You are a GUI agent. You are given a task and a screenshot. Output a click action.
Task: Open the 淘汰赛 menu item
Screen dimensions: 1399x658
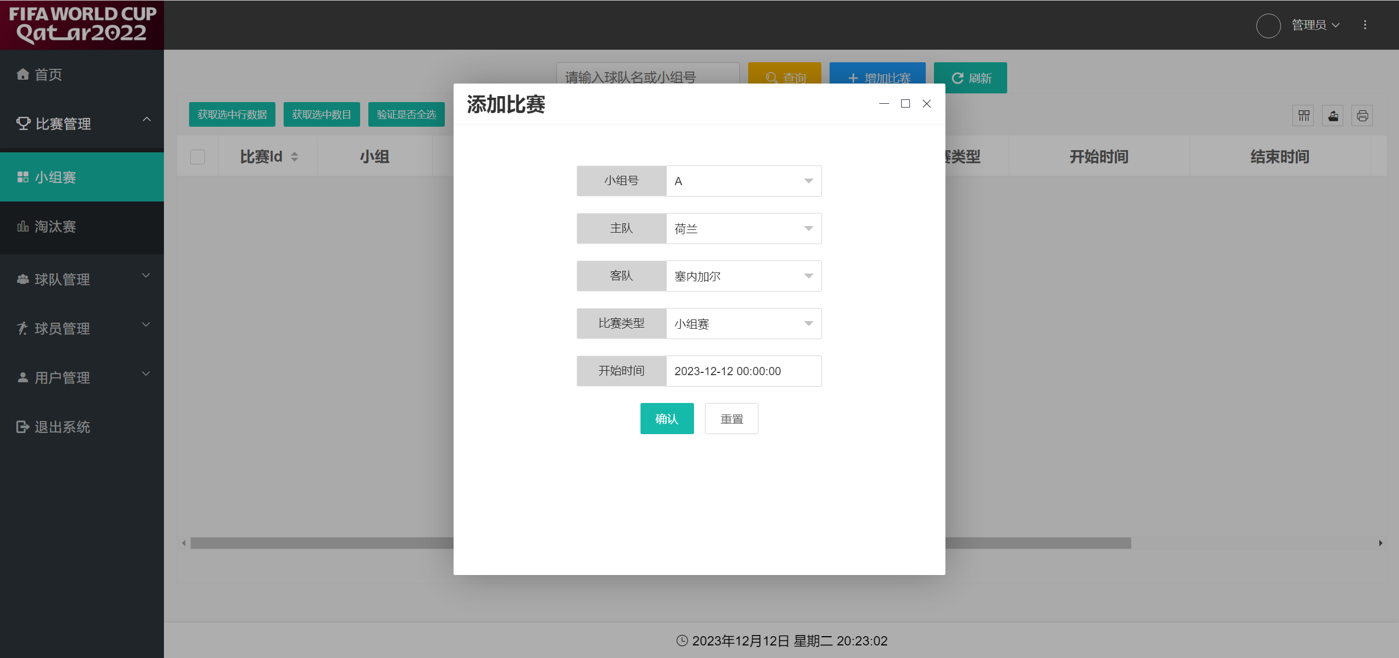point(56,227)
